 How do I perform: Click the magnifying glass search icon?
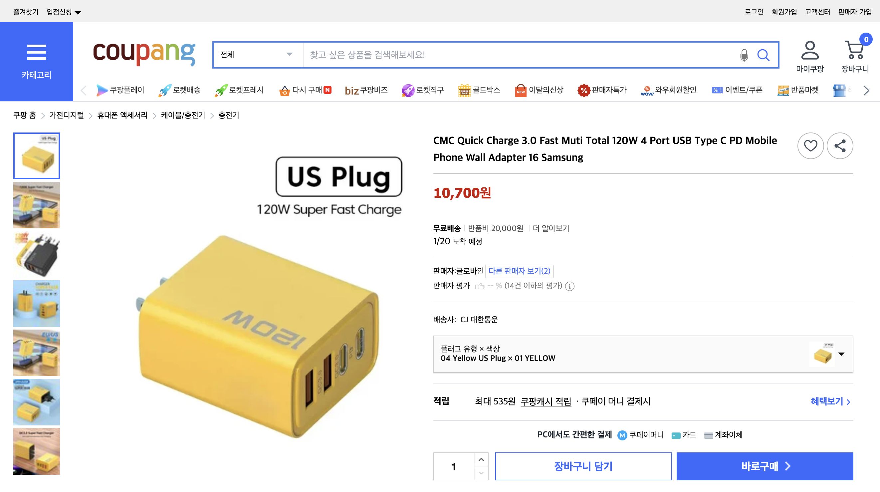764,55
